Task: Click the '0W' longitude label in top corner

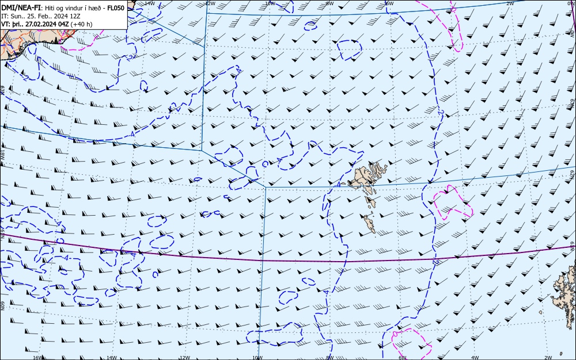Action: (570, 3)
